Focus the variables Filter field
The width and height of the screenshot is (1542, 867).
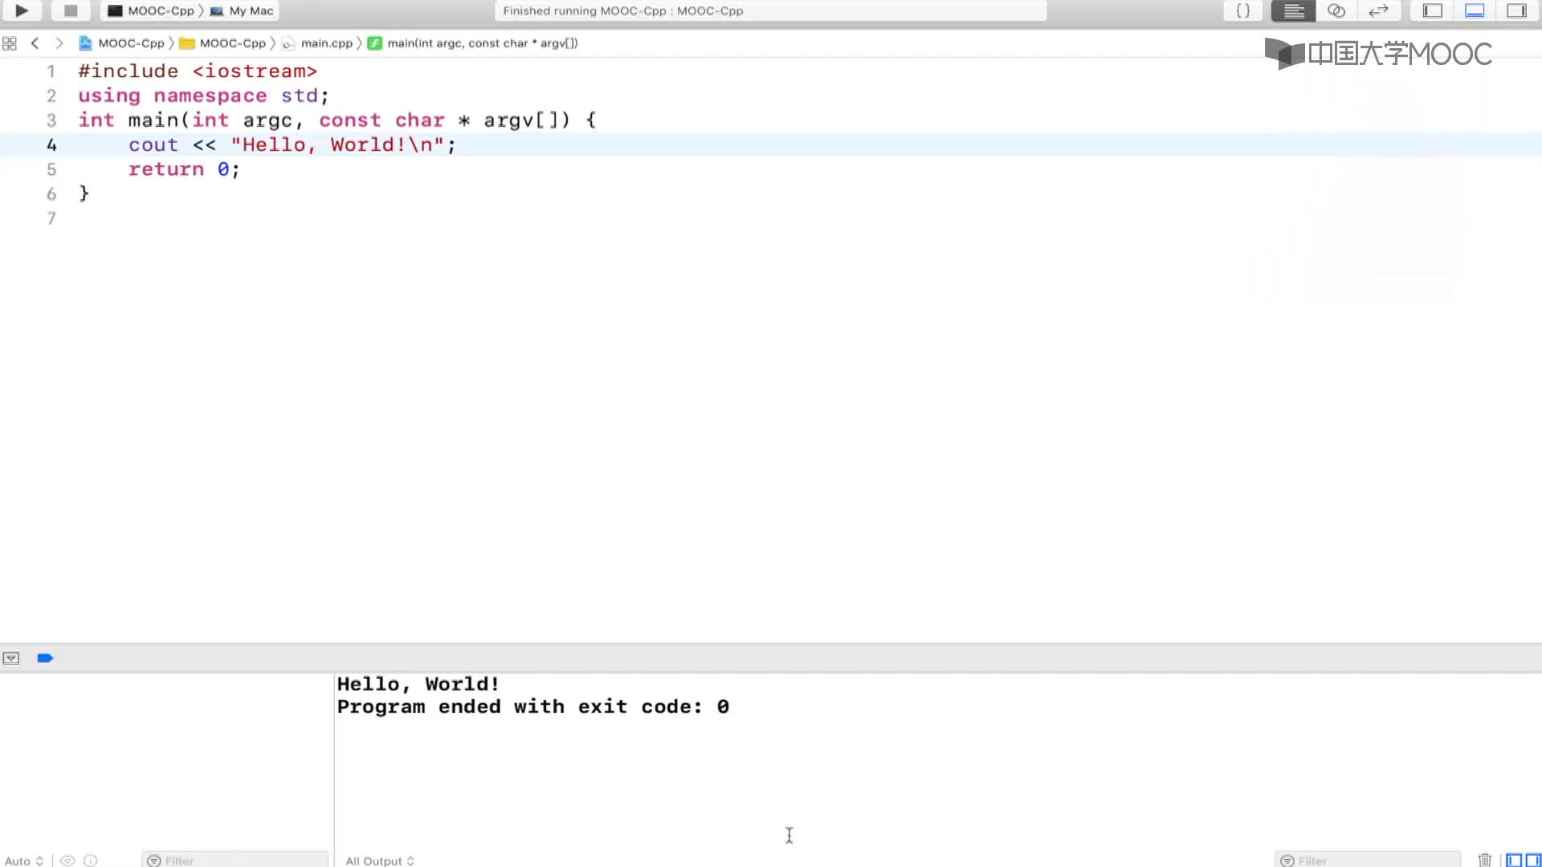click(x=235, y=861)
